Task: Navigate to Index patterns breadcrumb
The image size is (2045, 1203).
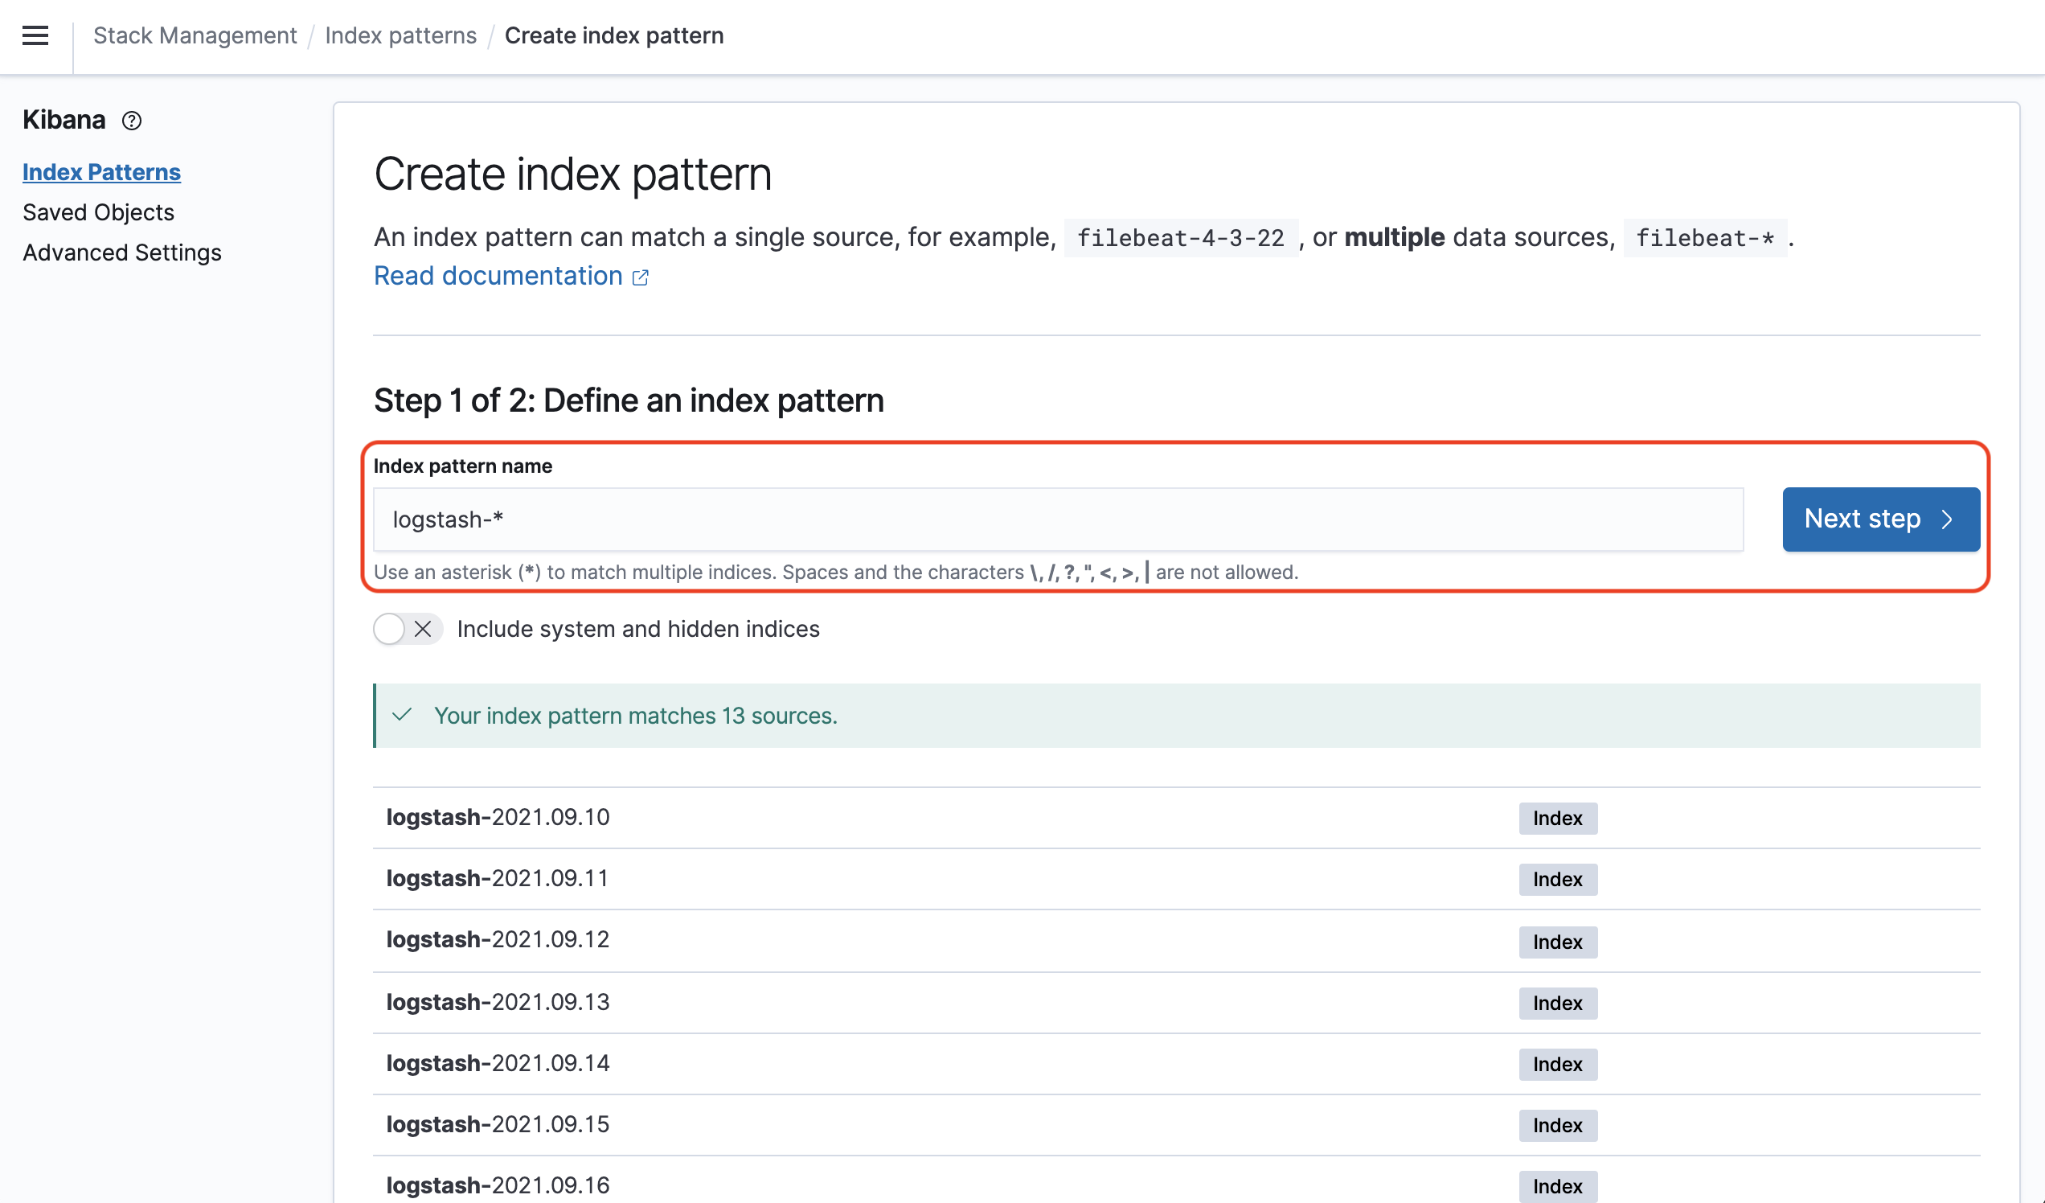Action: click(400, 35)
